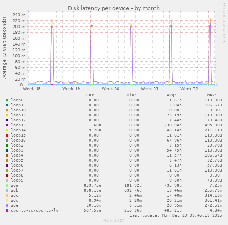Click the 'Min:' column header
This screenshot has width=228, height=225.
[x=131, y=95]
